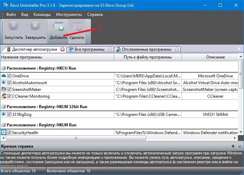
Task: Click the toolbar drag grip handle
Action: click(2, 31)
